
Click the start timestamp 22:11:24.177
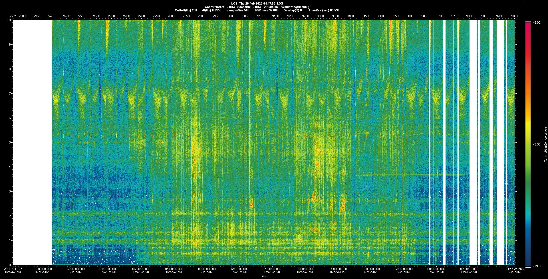point(13,269)
